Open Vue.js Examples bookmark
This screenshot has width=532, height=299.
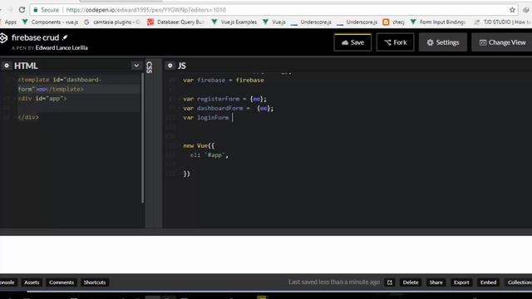(x=234, y=22)
